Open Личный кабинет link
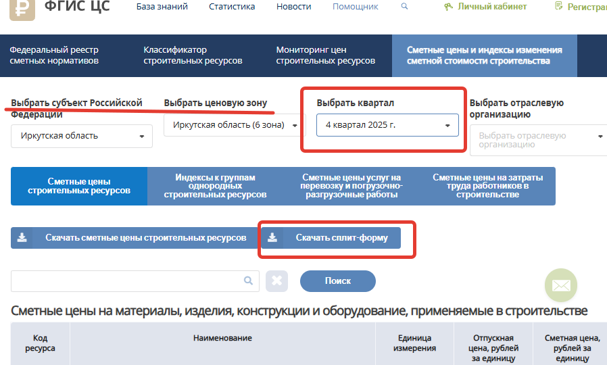Viewport: 607px width, 365px height. [x=492, y=7]
